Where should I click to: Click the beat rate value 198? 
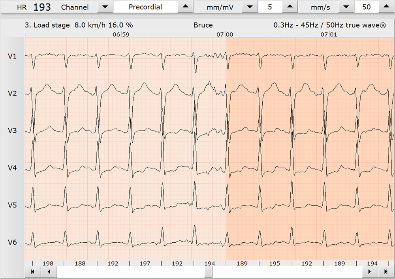point(48,263)
